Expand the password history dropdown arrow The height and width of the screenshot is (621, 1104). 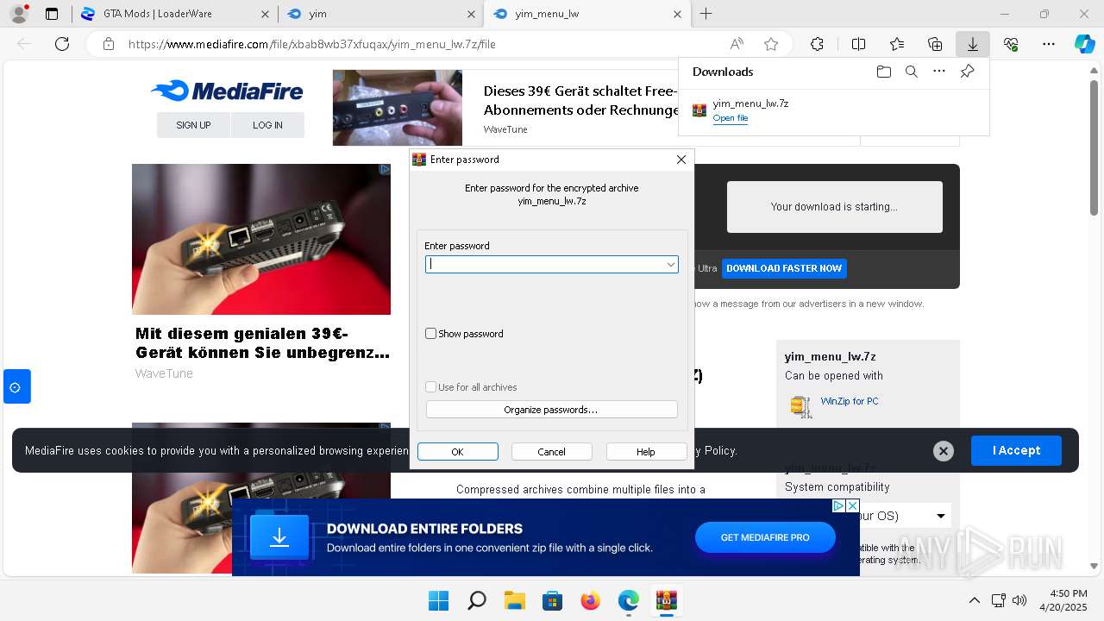tap(670, 265)
